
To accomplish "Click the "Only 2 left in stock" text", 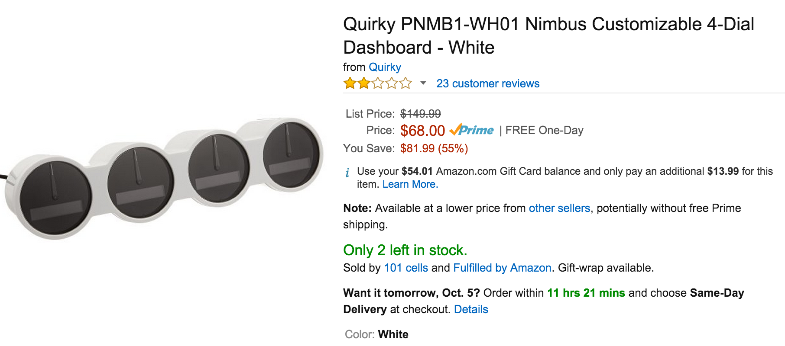I will pyautogui.click(x=405, y=250).
